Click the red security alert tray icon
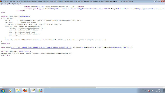The height and width of the screenshot is (93, 165). coord(149,91)
